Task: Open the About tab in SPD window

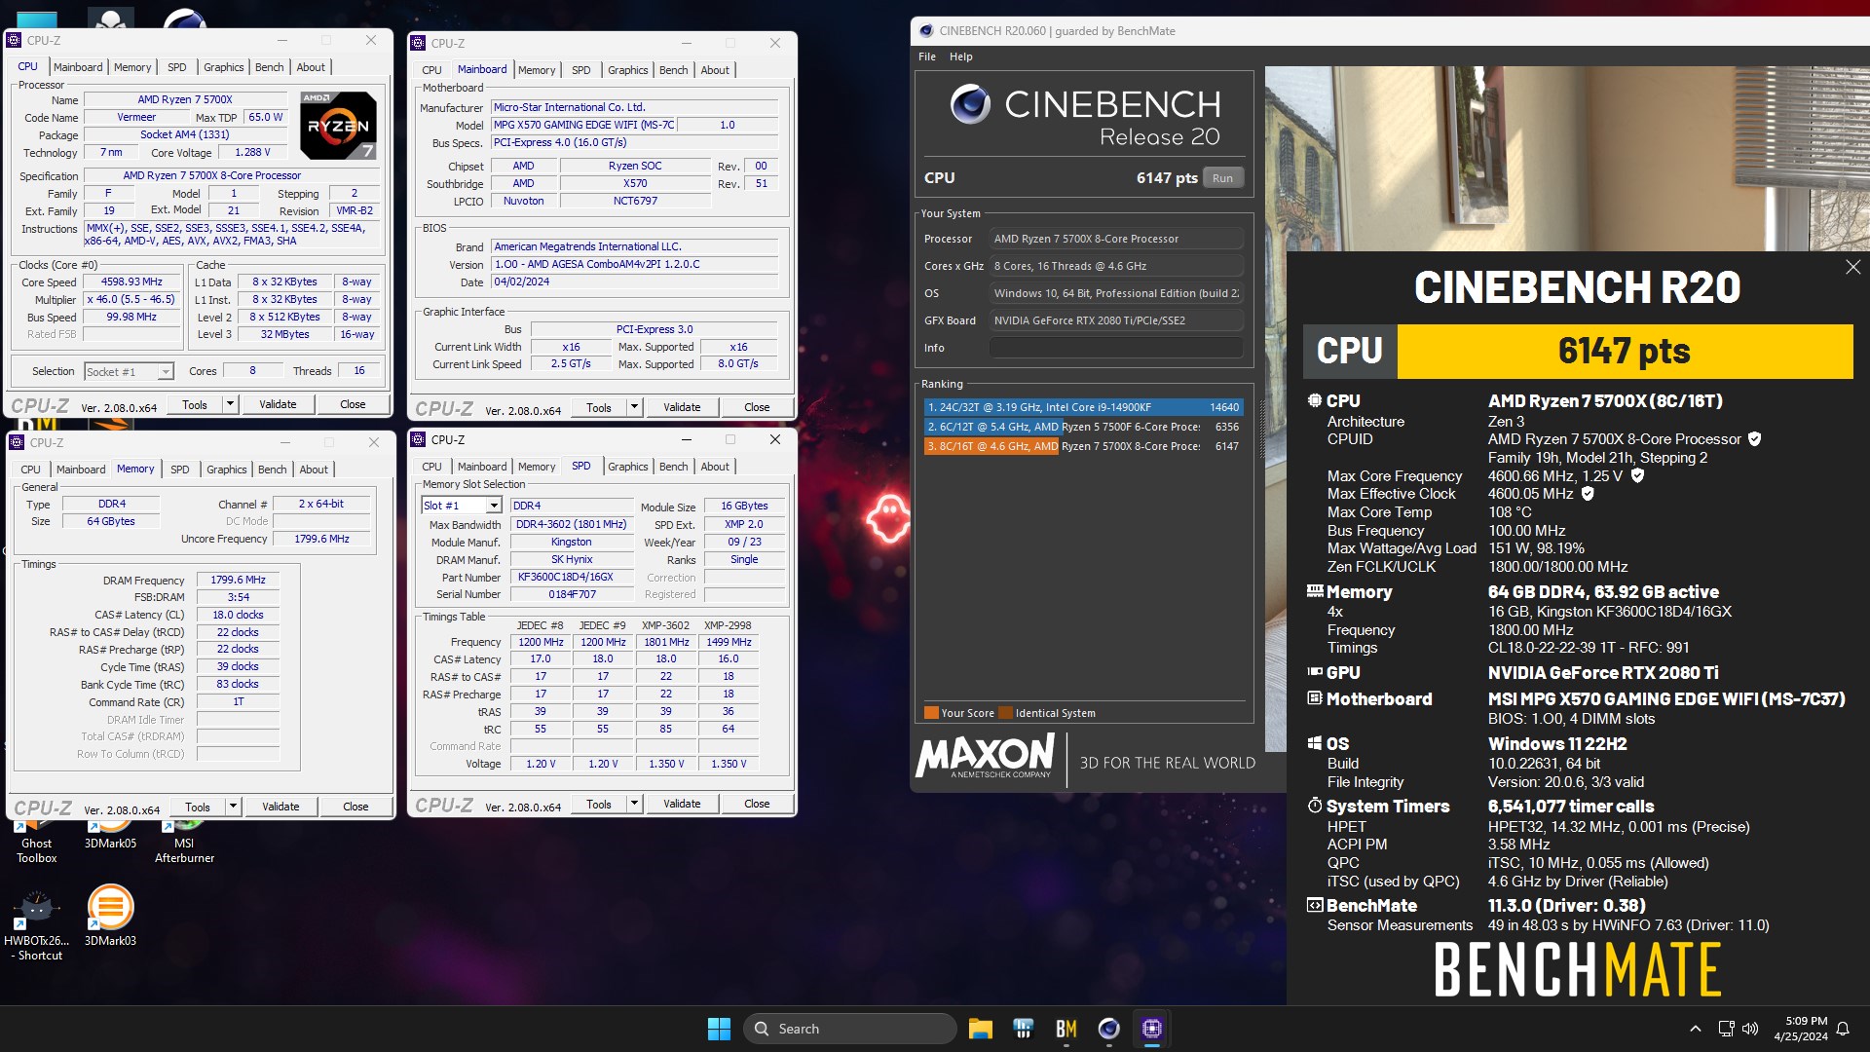Action: (714, 467)
